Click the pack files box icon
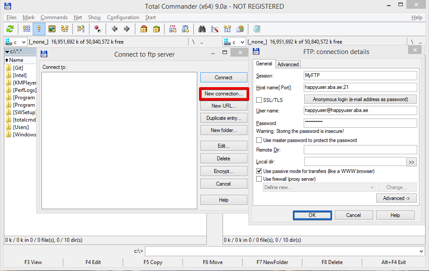 (144, 29)
